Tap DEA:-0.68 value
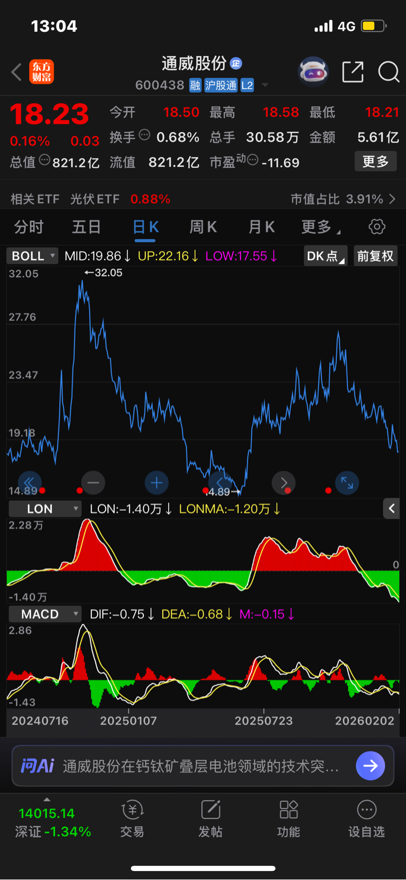Image resolution: width=406 pixels, height=880 pixels. pyautogui.click(x=197, y=614)
